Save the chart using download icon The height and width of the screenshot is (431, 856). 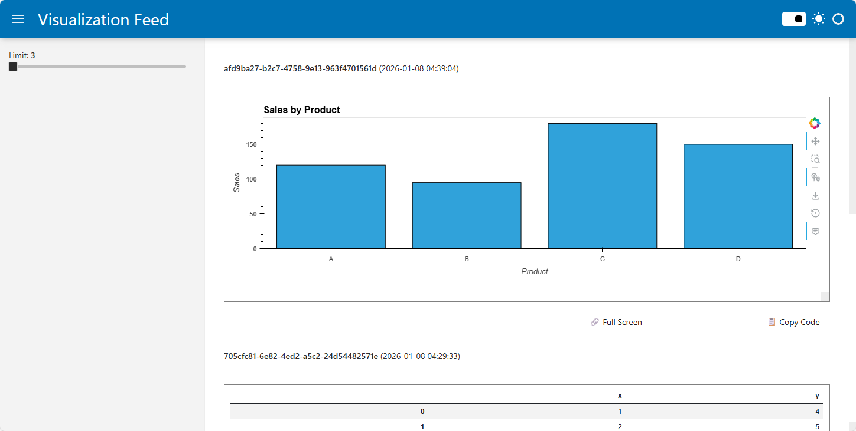[x=815, y=195]
